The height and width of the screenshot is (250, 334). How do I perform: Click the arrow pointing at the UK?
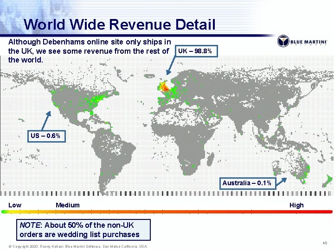pyautogui.click(x=171, y=65)
